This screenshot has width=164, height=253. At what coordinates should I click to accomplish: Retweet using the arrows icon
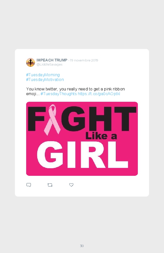(50, 185)
